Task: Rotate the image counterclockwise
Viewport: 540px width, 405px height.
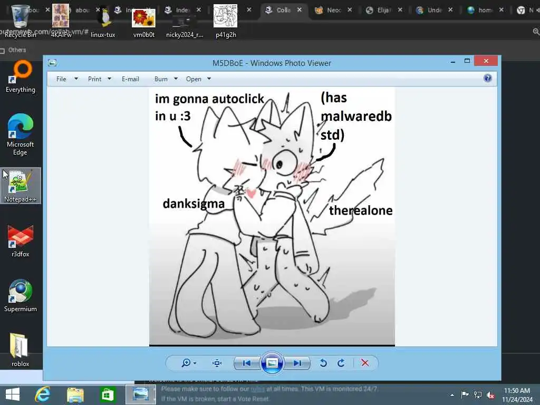Action: (x=323, y=363)
